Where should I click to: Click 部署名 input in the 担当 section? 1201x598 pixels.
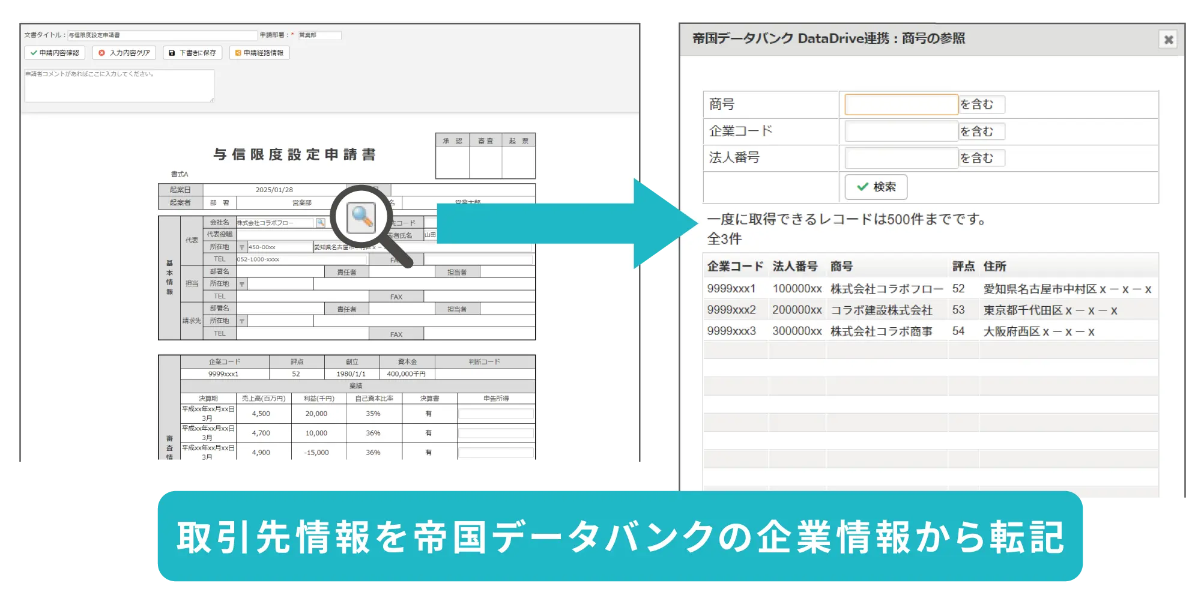[280, 272]
